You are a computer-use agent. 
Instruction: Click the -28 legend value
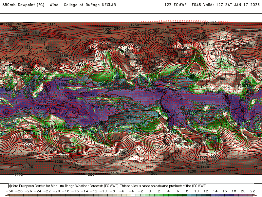[x=19, y=191]
